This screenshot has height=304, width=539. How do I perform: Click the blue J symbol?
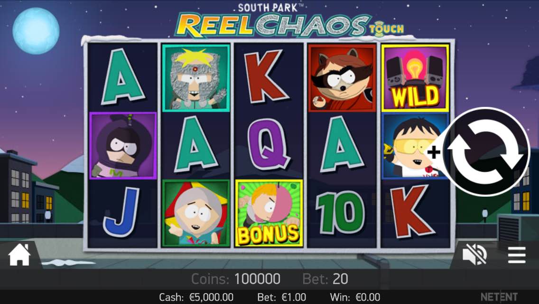pos(121,212)
